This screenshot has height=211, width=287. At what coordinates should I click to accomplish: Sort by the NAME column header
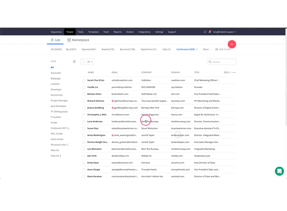click(91, 72)
